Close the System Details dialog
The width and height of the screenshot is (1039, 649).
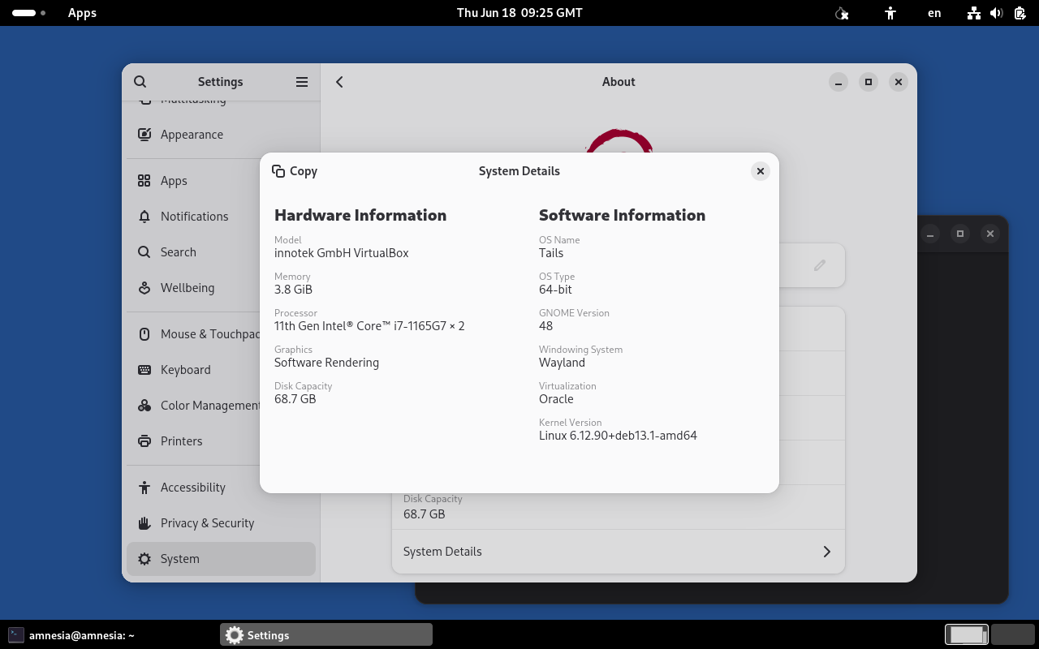coord(760,171)
